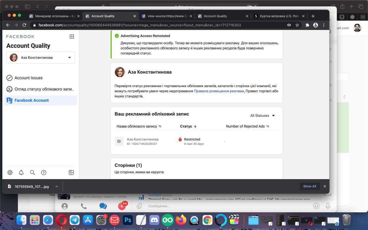Screen dimensions: 368x230
Task: Click the red Restricted status icon
Action: coord(180,139)
